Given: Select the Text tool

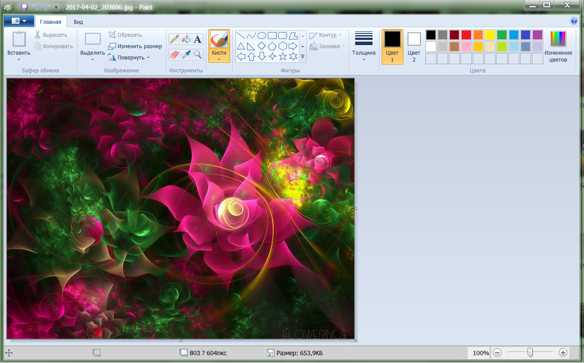Looking at the screenshot, I should coord(198,39).
